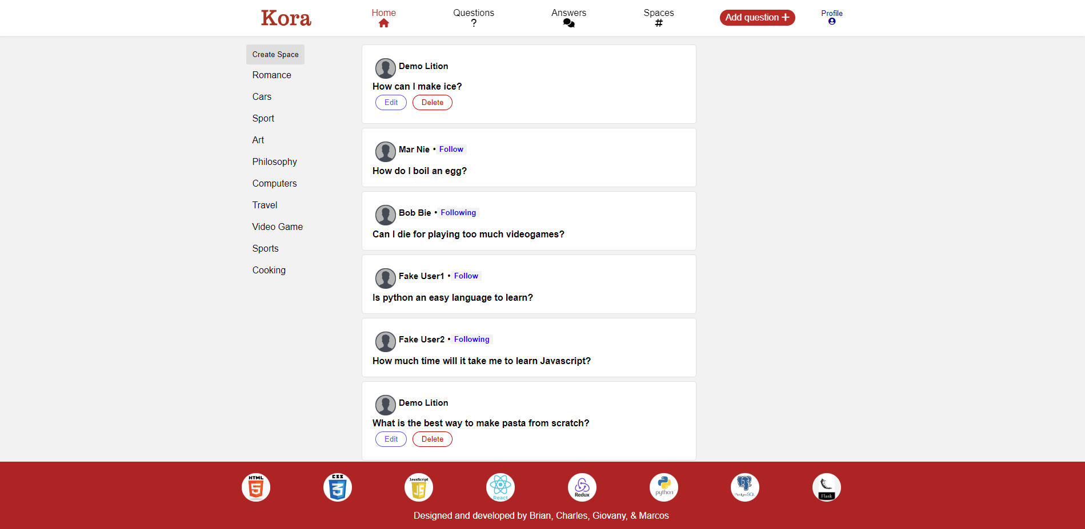Click the Python logo icon
The height and width of the screenshot is (529, 1085).
pyautogui.click(x=663, y=487)
